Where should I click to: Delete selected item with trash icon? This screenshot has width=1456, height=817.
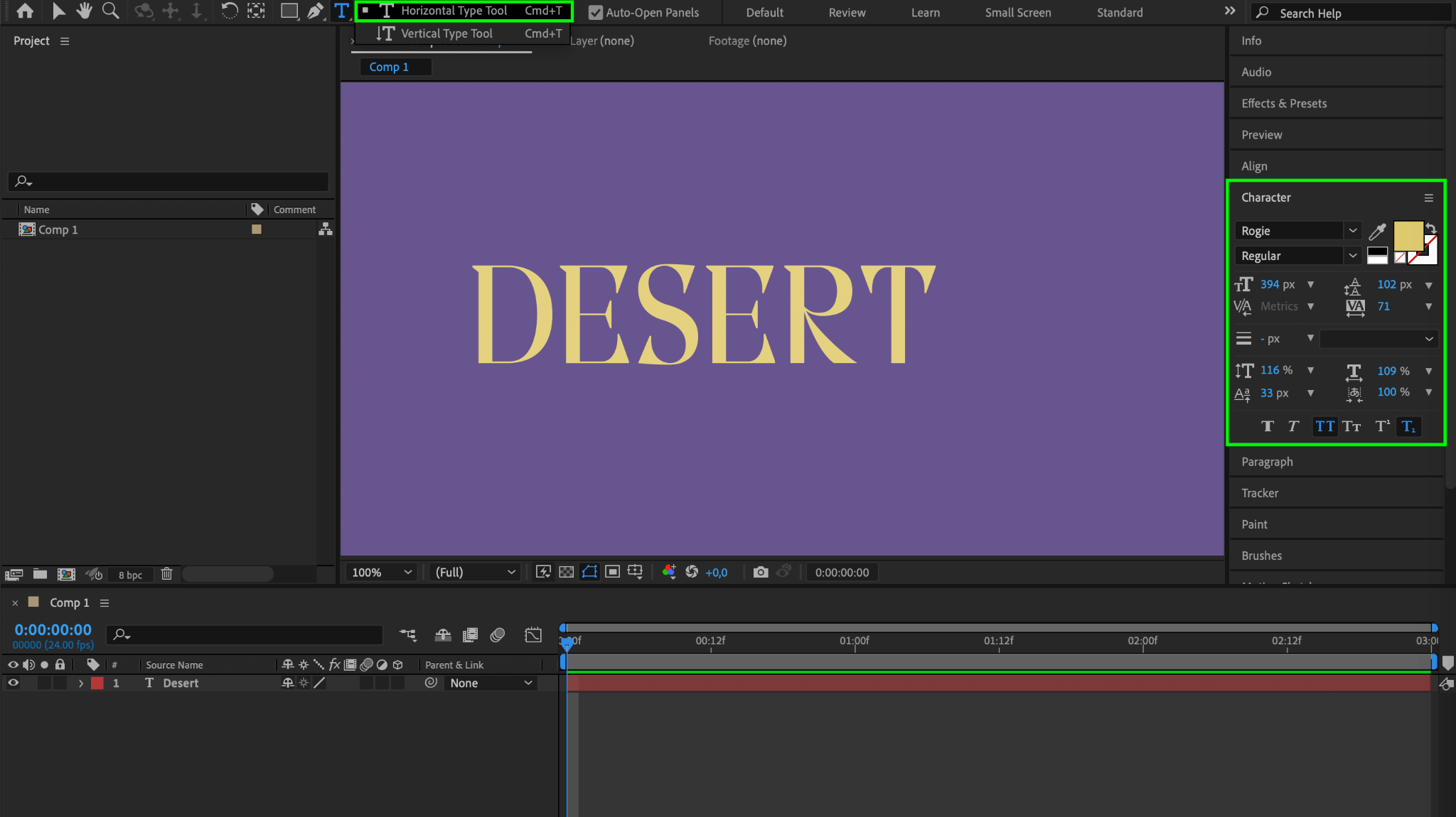point(166,574)
